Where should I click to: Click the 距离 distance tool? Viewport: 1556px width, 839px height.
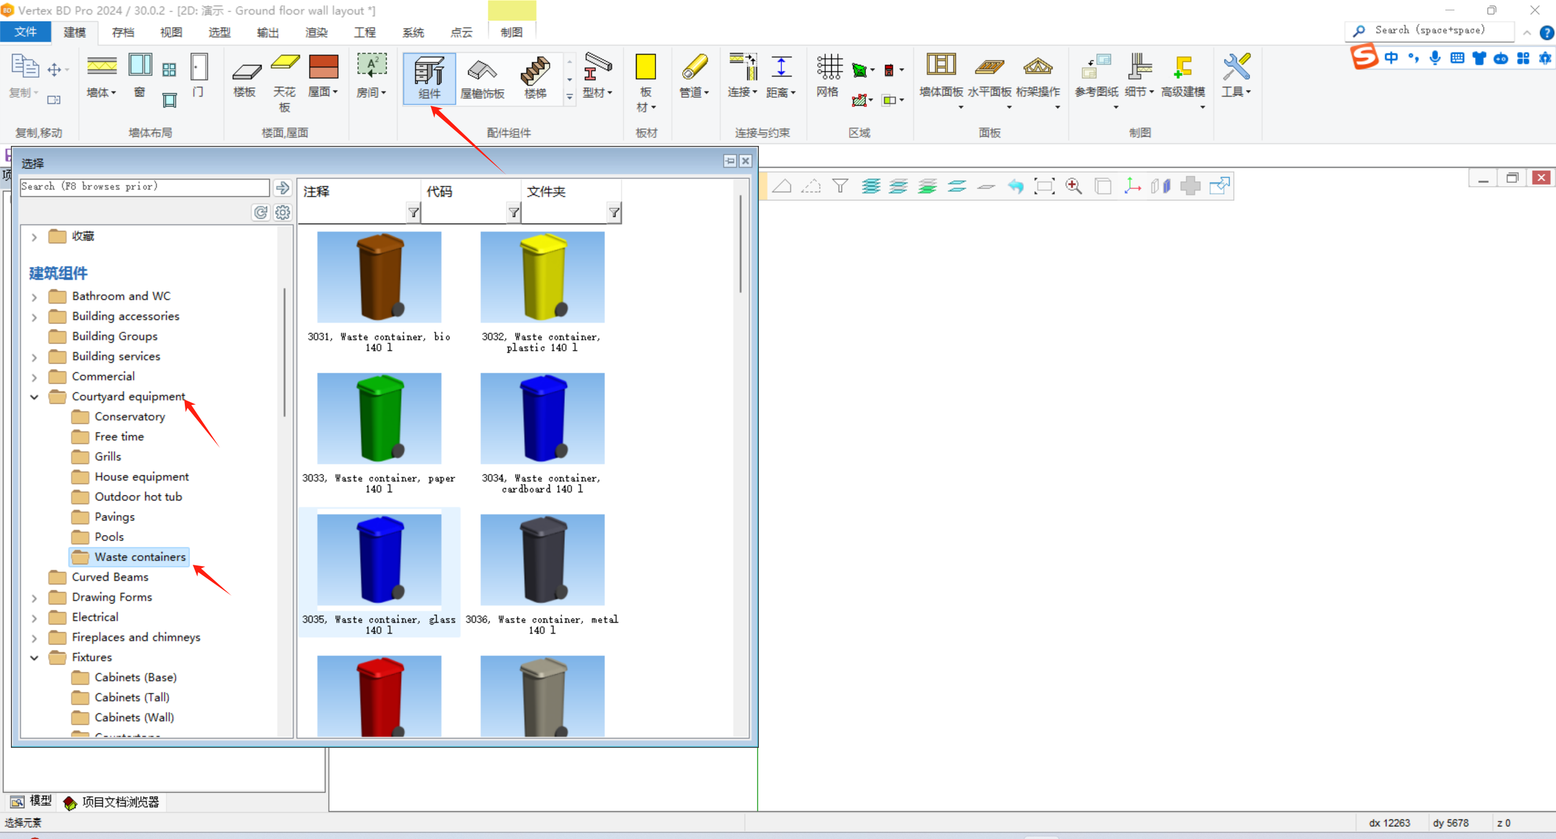point(781,77)
